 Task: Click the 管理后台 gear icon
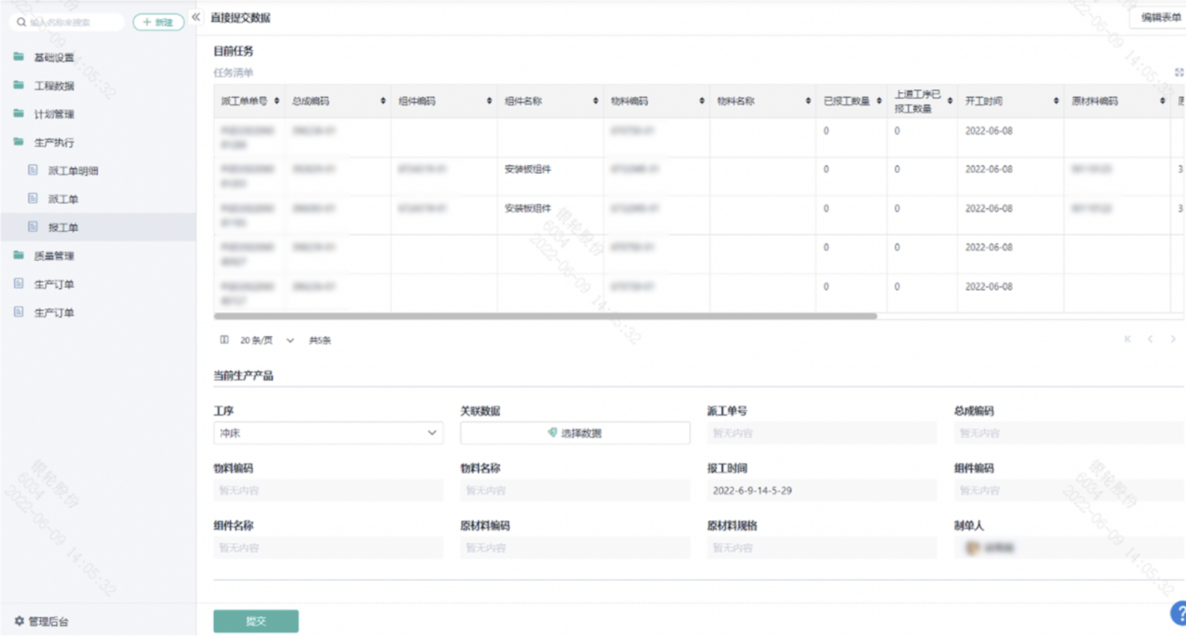19,621
